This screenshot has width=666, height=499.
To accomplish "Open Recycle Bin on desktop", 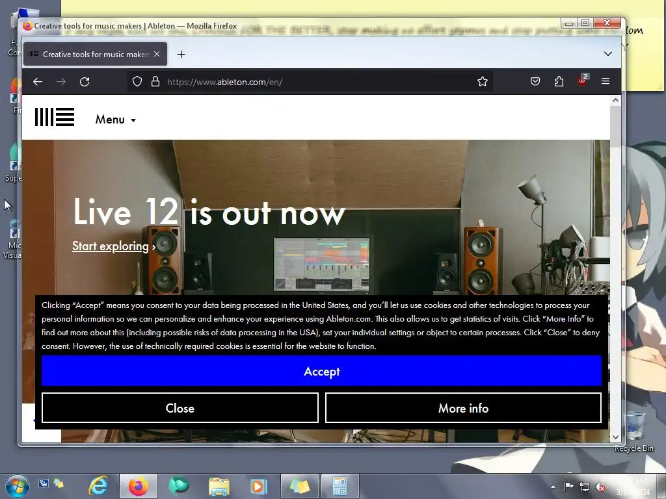I will [633, 431].
